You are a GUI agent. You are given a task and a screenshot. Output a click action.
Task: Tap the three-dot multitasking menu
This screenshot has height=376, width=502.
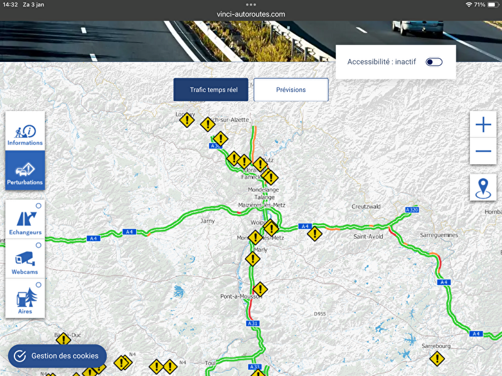tap(251, 4)
